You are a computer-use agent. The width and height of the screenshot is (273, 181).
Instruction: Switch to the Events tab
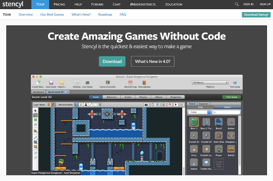point(128,97)
